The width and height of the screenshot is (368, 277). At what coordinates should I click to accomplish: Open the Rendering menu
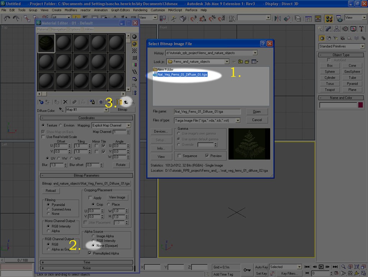[140, 10]
